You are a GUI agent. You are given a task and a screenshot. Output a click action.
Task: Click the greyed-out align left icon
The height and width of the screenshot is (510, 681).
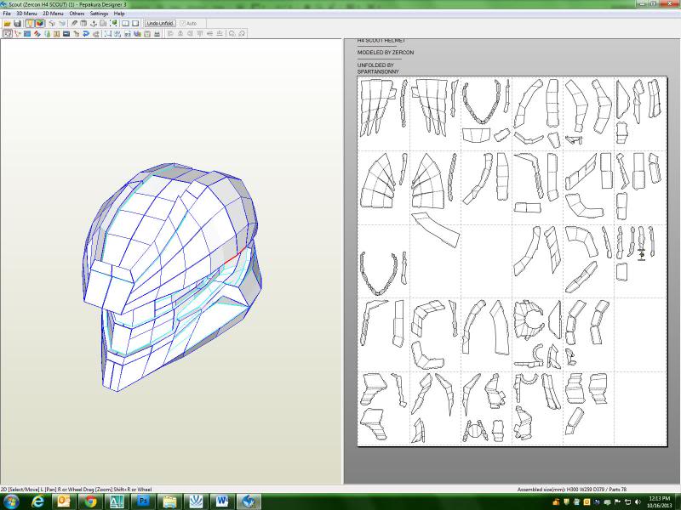[170, 33]
